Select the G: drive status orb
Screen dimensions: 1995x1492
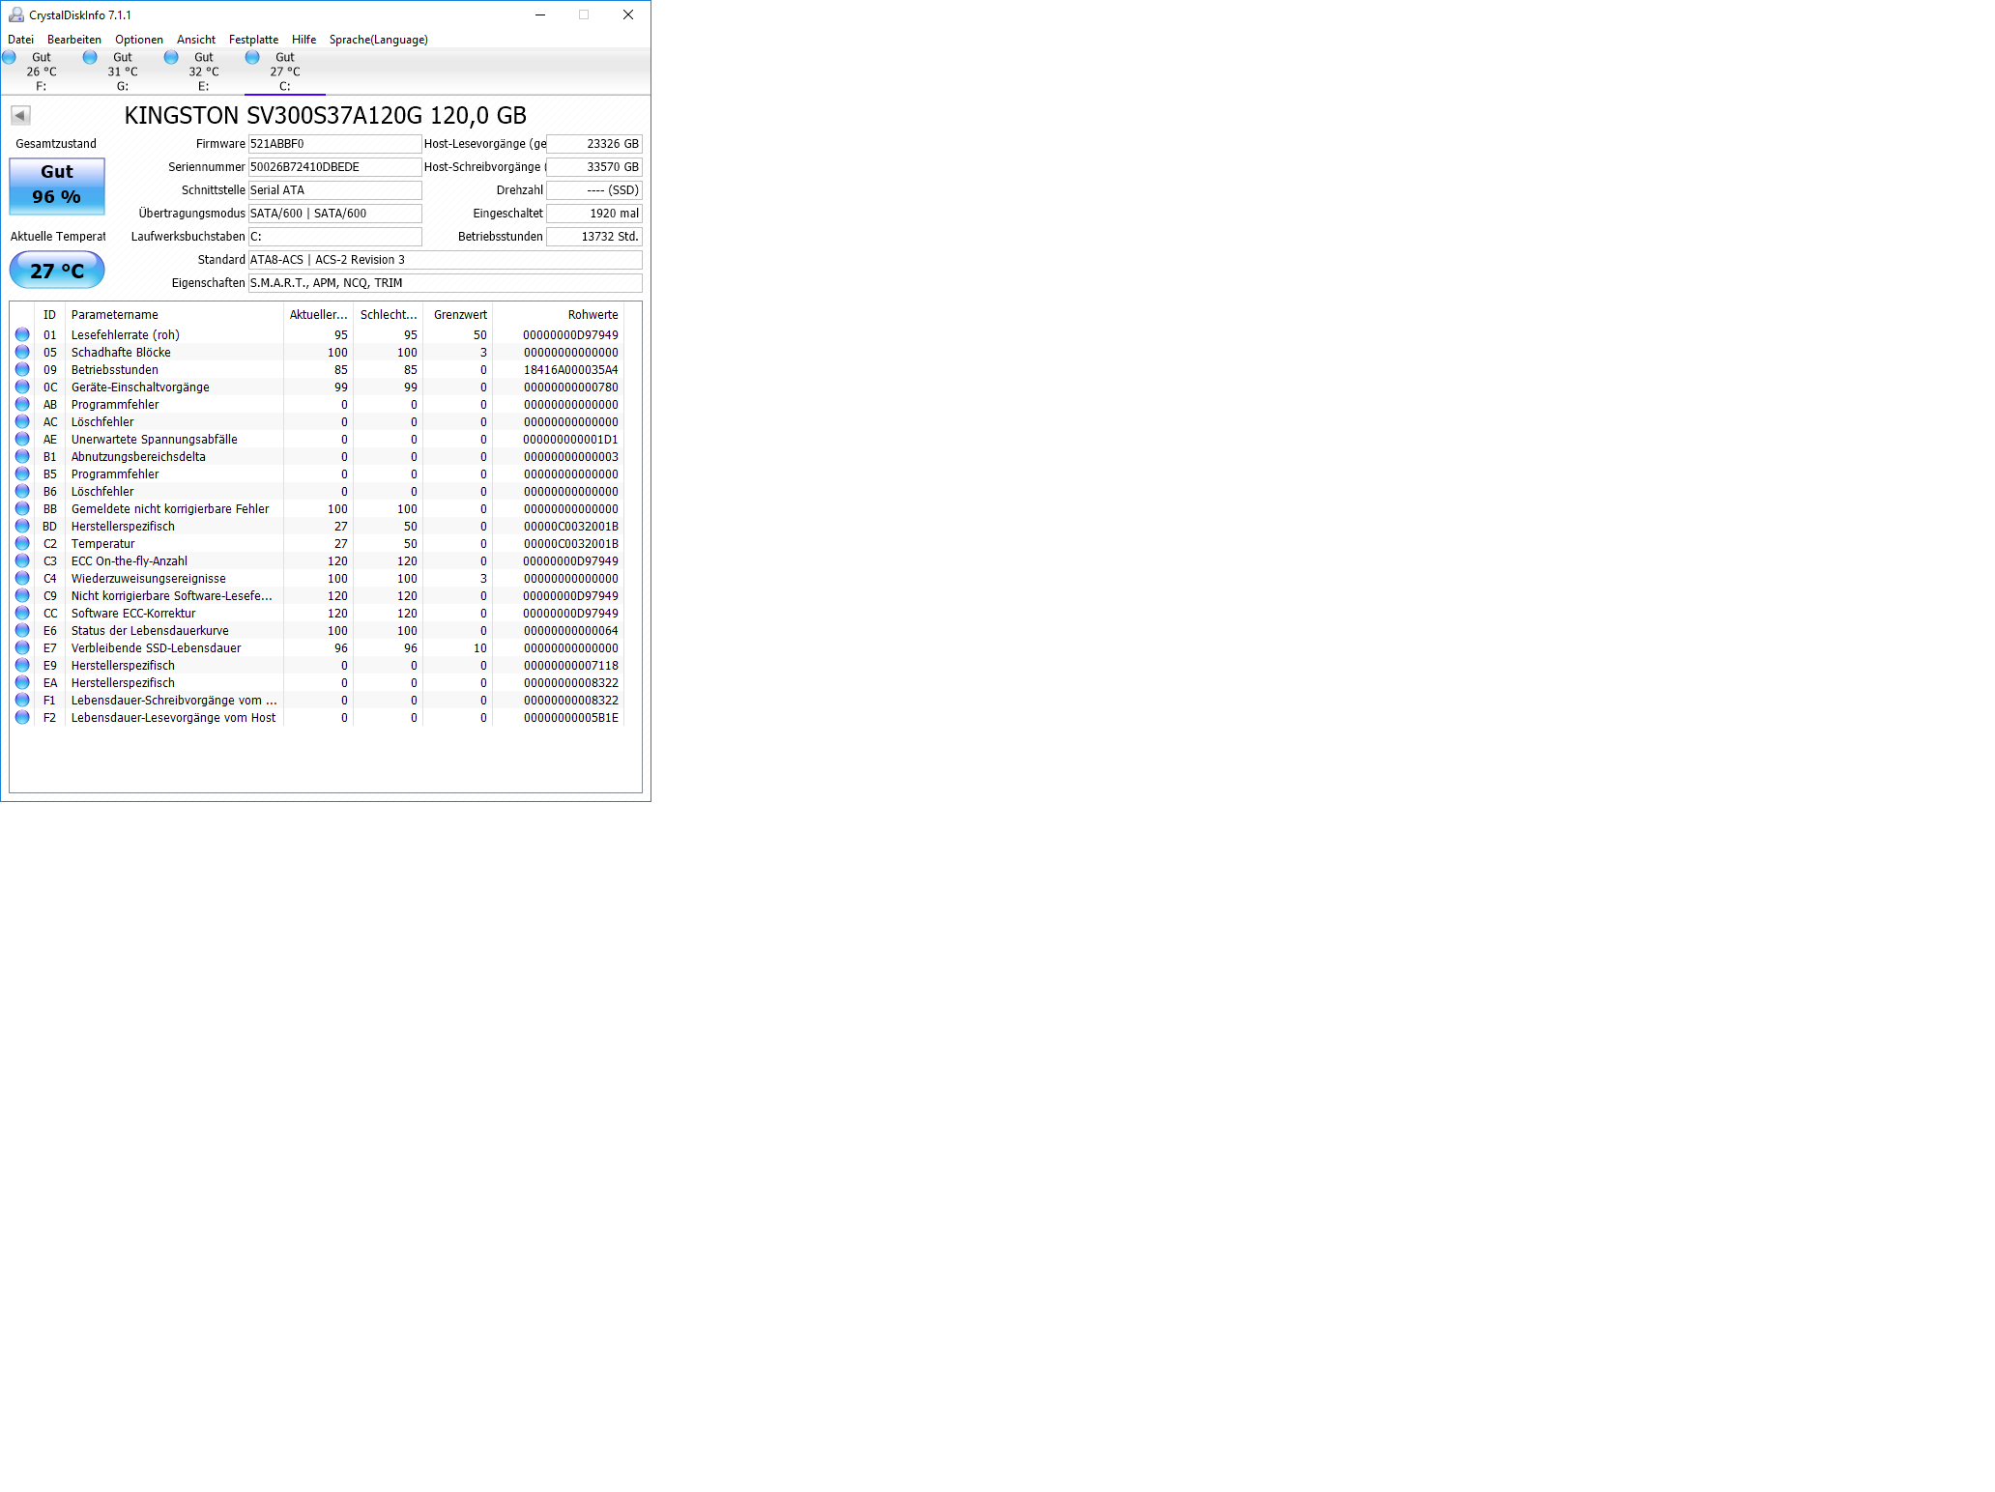[90, 57]
